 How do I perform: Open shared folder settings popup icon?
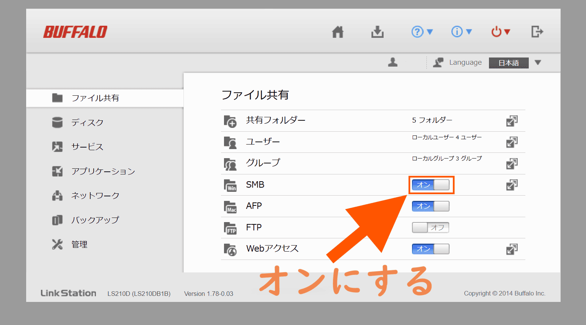[512, 121]
